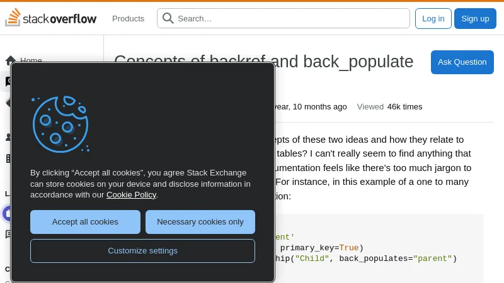Choose Necessary cookies only
The image size is (504, 283).
(x=200, y=222)
